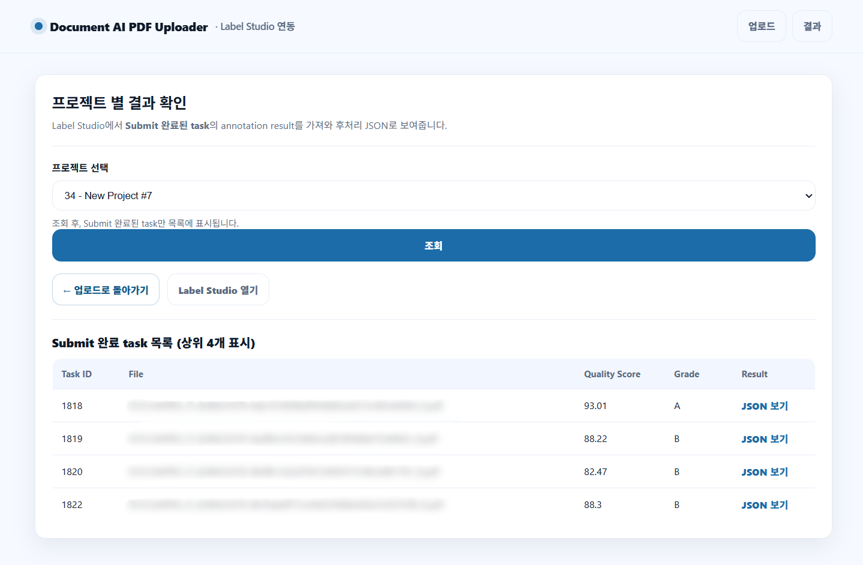This screenshot has height=565, width=863.
Task: Select the blurred filename in row 1818
Action: (285, 406)
